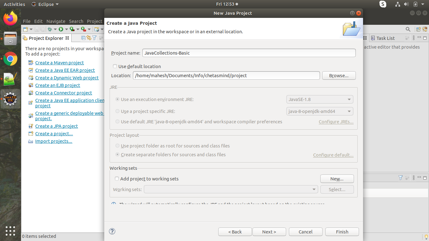The image size is (429, 241).
Task: Select Use a project specific JRE
Action: click(x=117, y=111)
